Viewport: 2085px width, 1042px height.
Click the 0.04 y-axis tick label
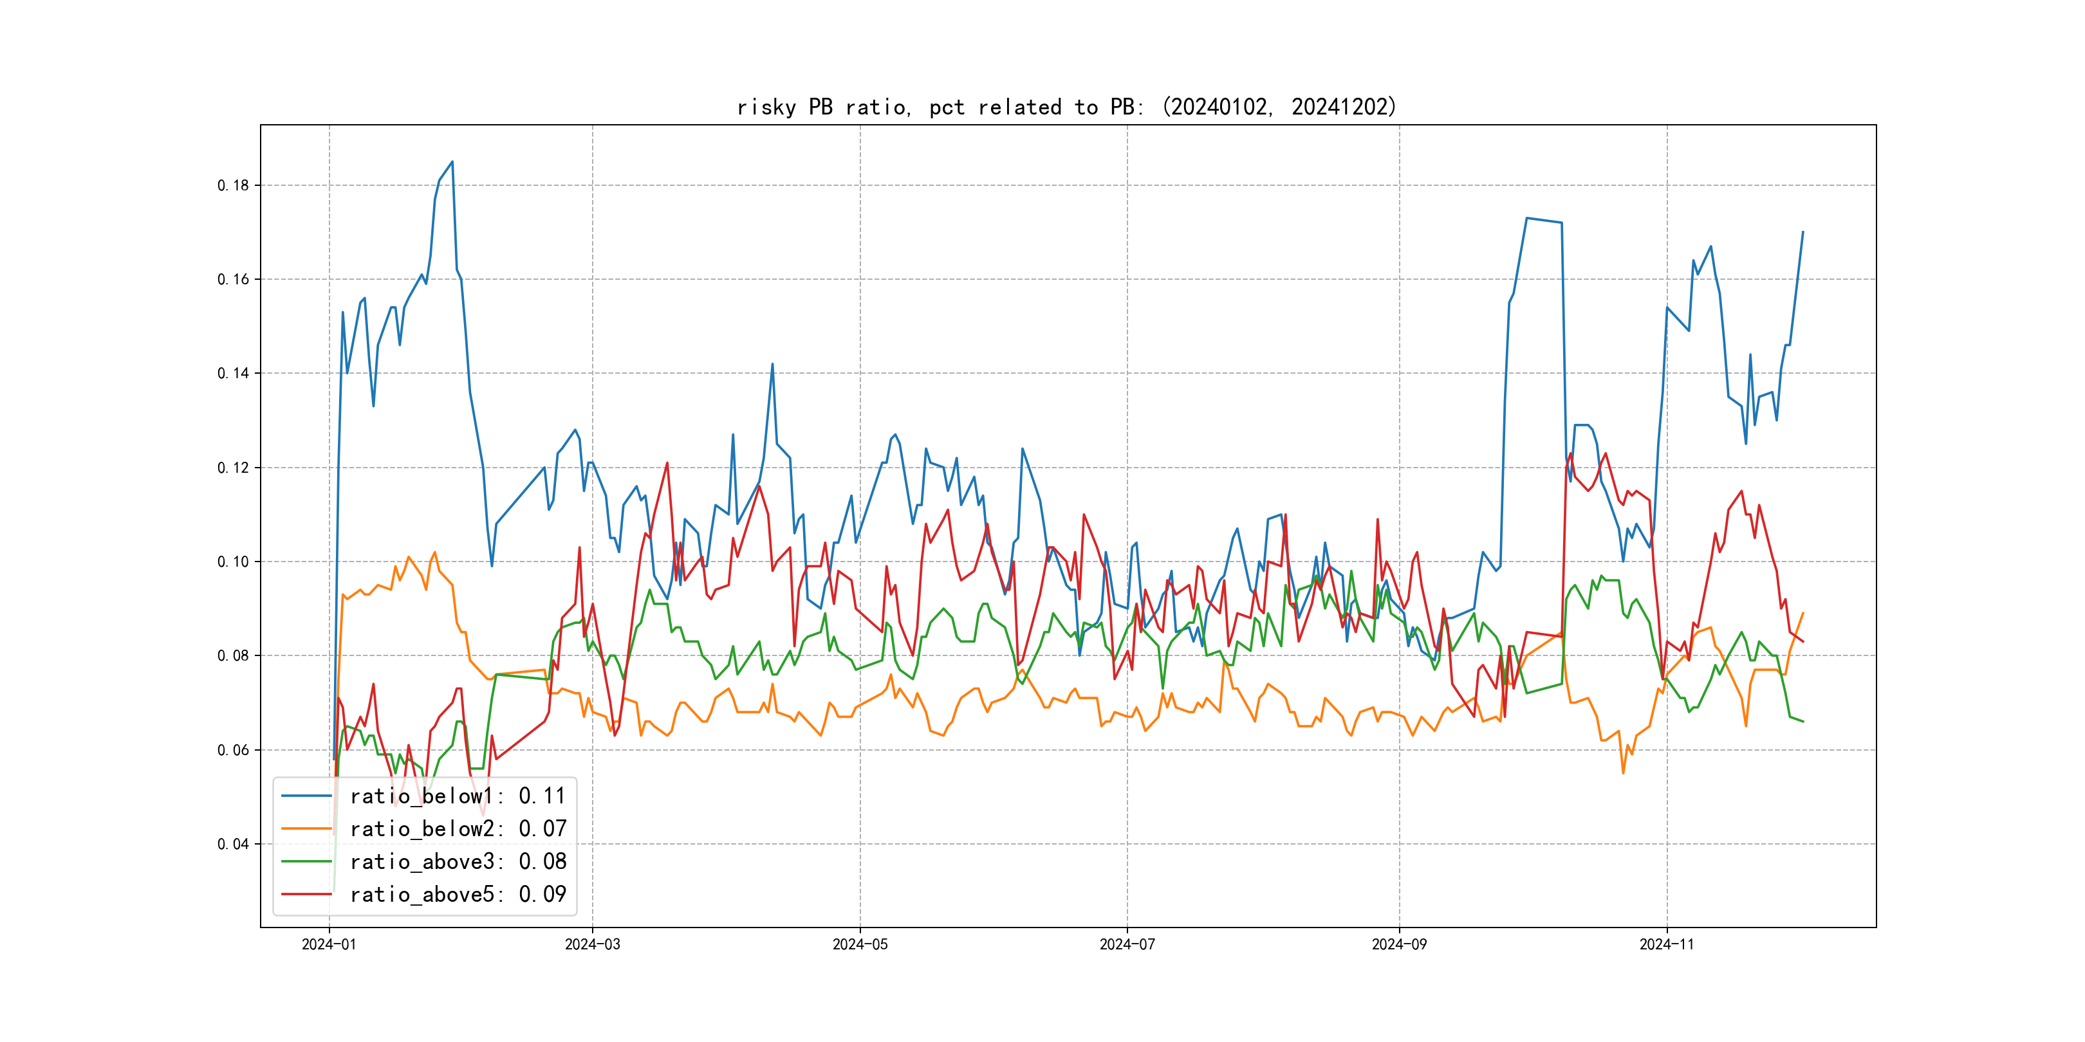pyautogui.click(x=233, y=844)
